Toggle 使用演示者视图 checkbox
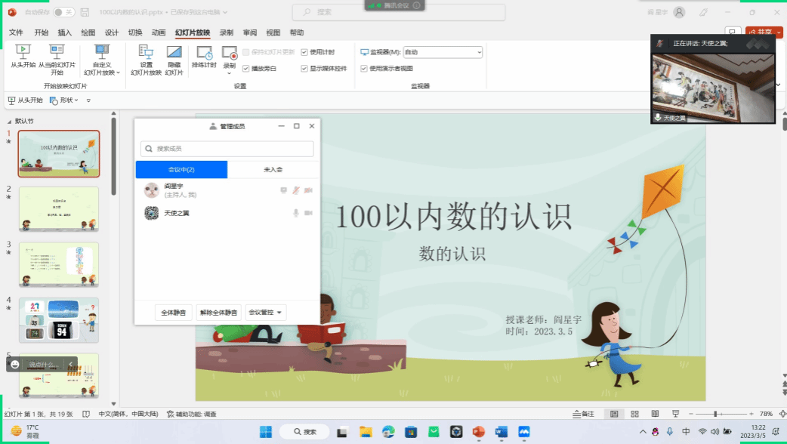Screen dimensions: 787x444 tap(364, 68)
